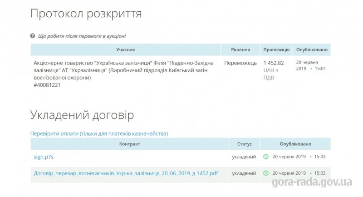Screen dimensions: 363x197
Task: Click the Статус column header
Action: point(245,144)
